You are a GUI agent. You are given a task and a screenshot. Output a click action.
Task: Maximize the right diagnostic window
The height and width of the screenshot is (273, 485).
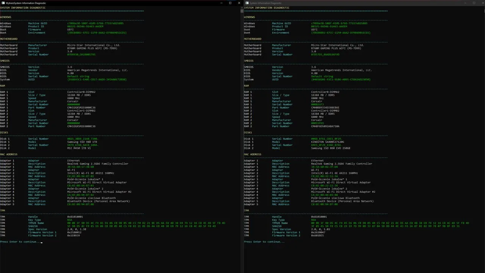(x=474, y=3)
